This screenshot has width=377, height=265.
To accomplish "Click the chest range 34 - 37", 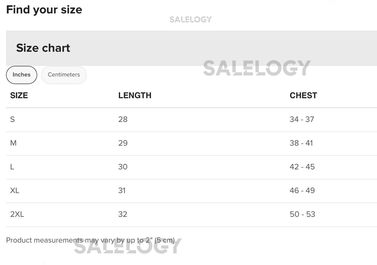I will (302, 119).
